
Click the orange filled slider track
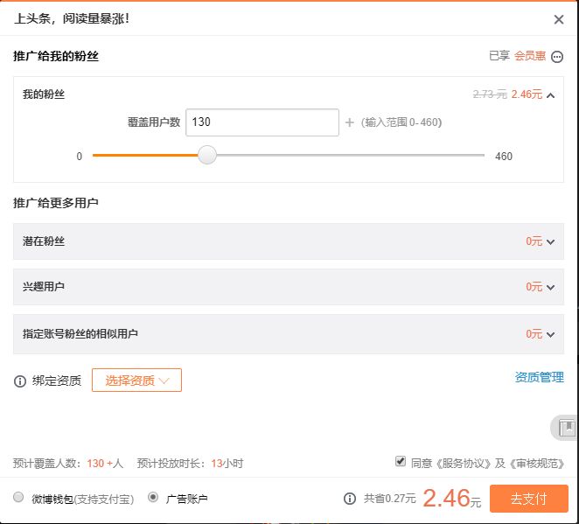(x=145, y=155)
